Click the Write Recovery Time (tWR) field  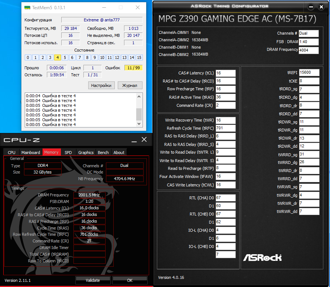[226, 120]
